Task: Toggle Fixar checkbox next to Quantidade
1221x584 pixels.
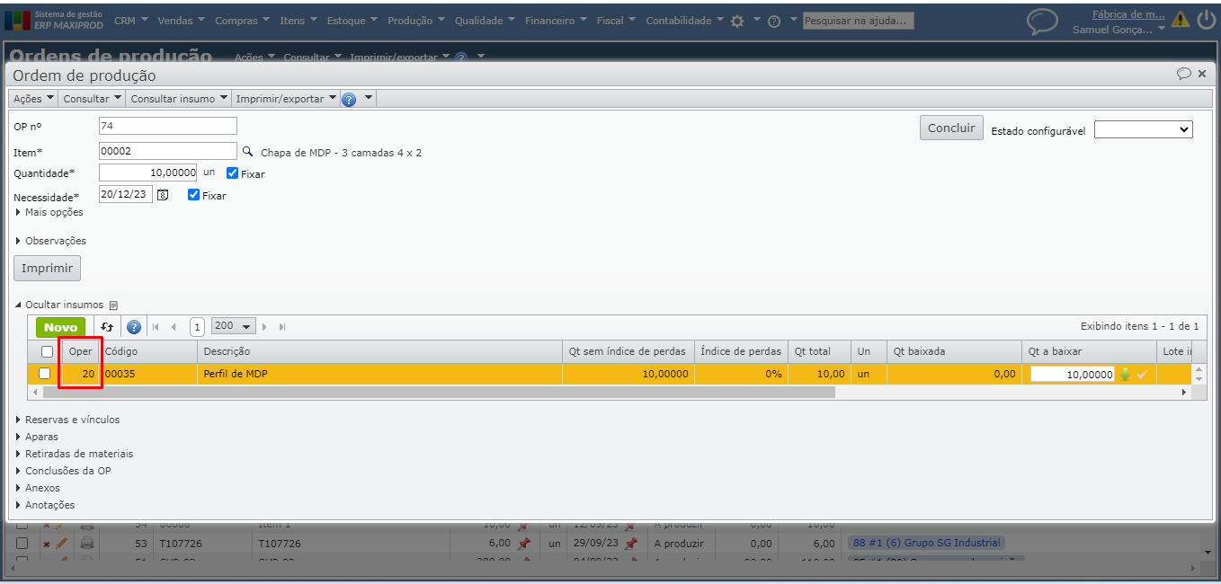Action: [x=233, y=173]
